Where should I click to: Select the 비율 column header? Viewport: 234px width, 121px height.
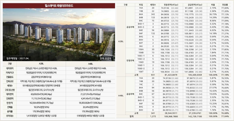(213, 5)
